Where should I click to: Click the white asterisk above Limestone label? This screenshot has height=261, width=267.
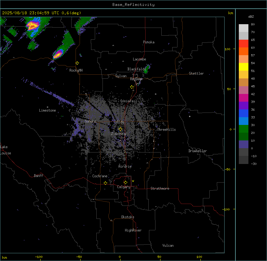click(47, 107)
